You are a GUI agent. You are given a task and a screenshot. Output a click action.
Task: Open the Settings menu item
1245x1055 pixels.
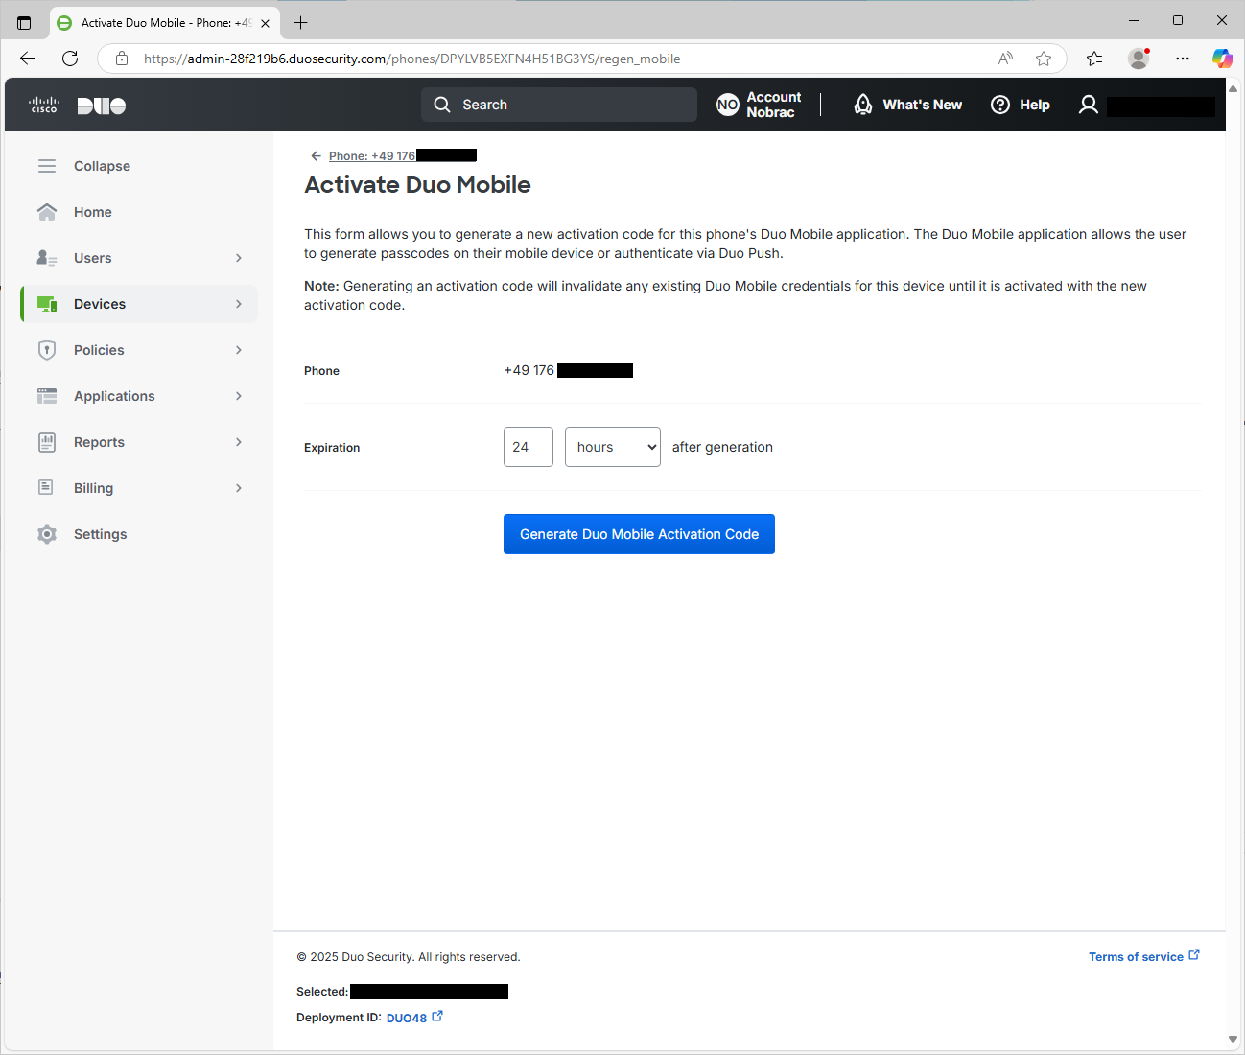[139, 534]
